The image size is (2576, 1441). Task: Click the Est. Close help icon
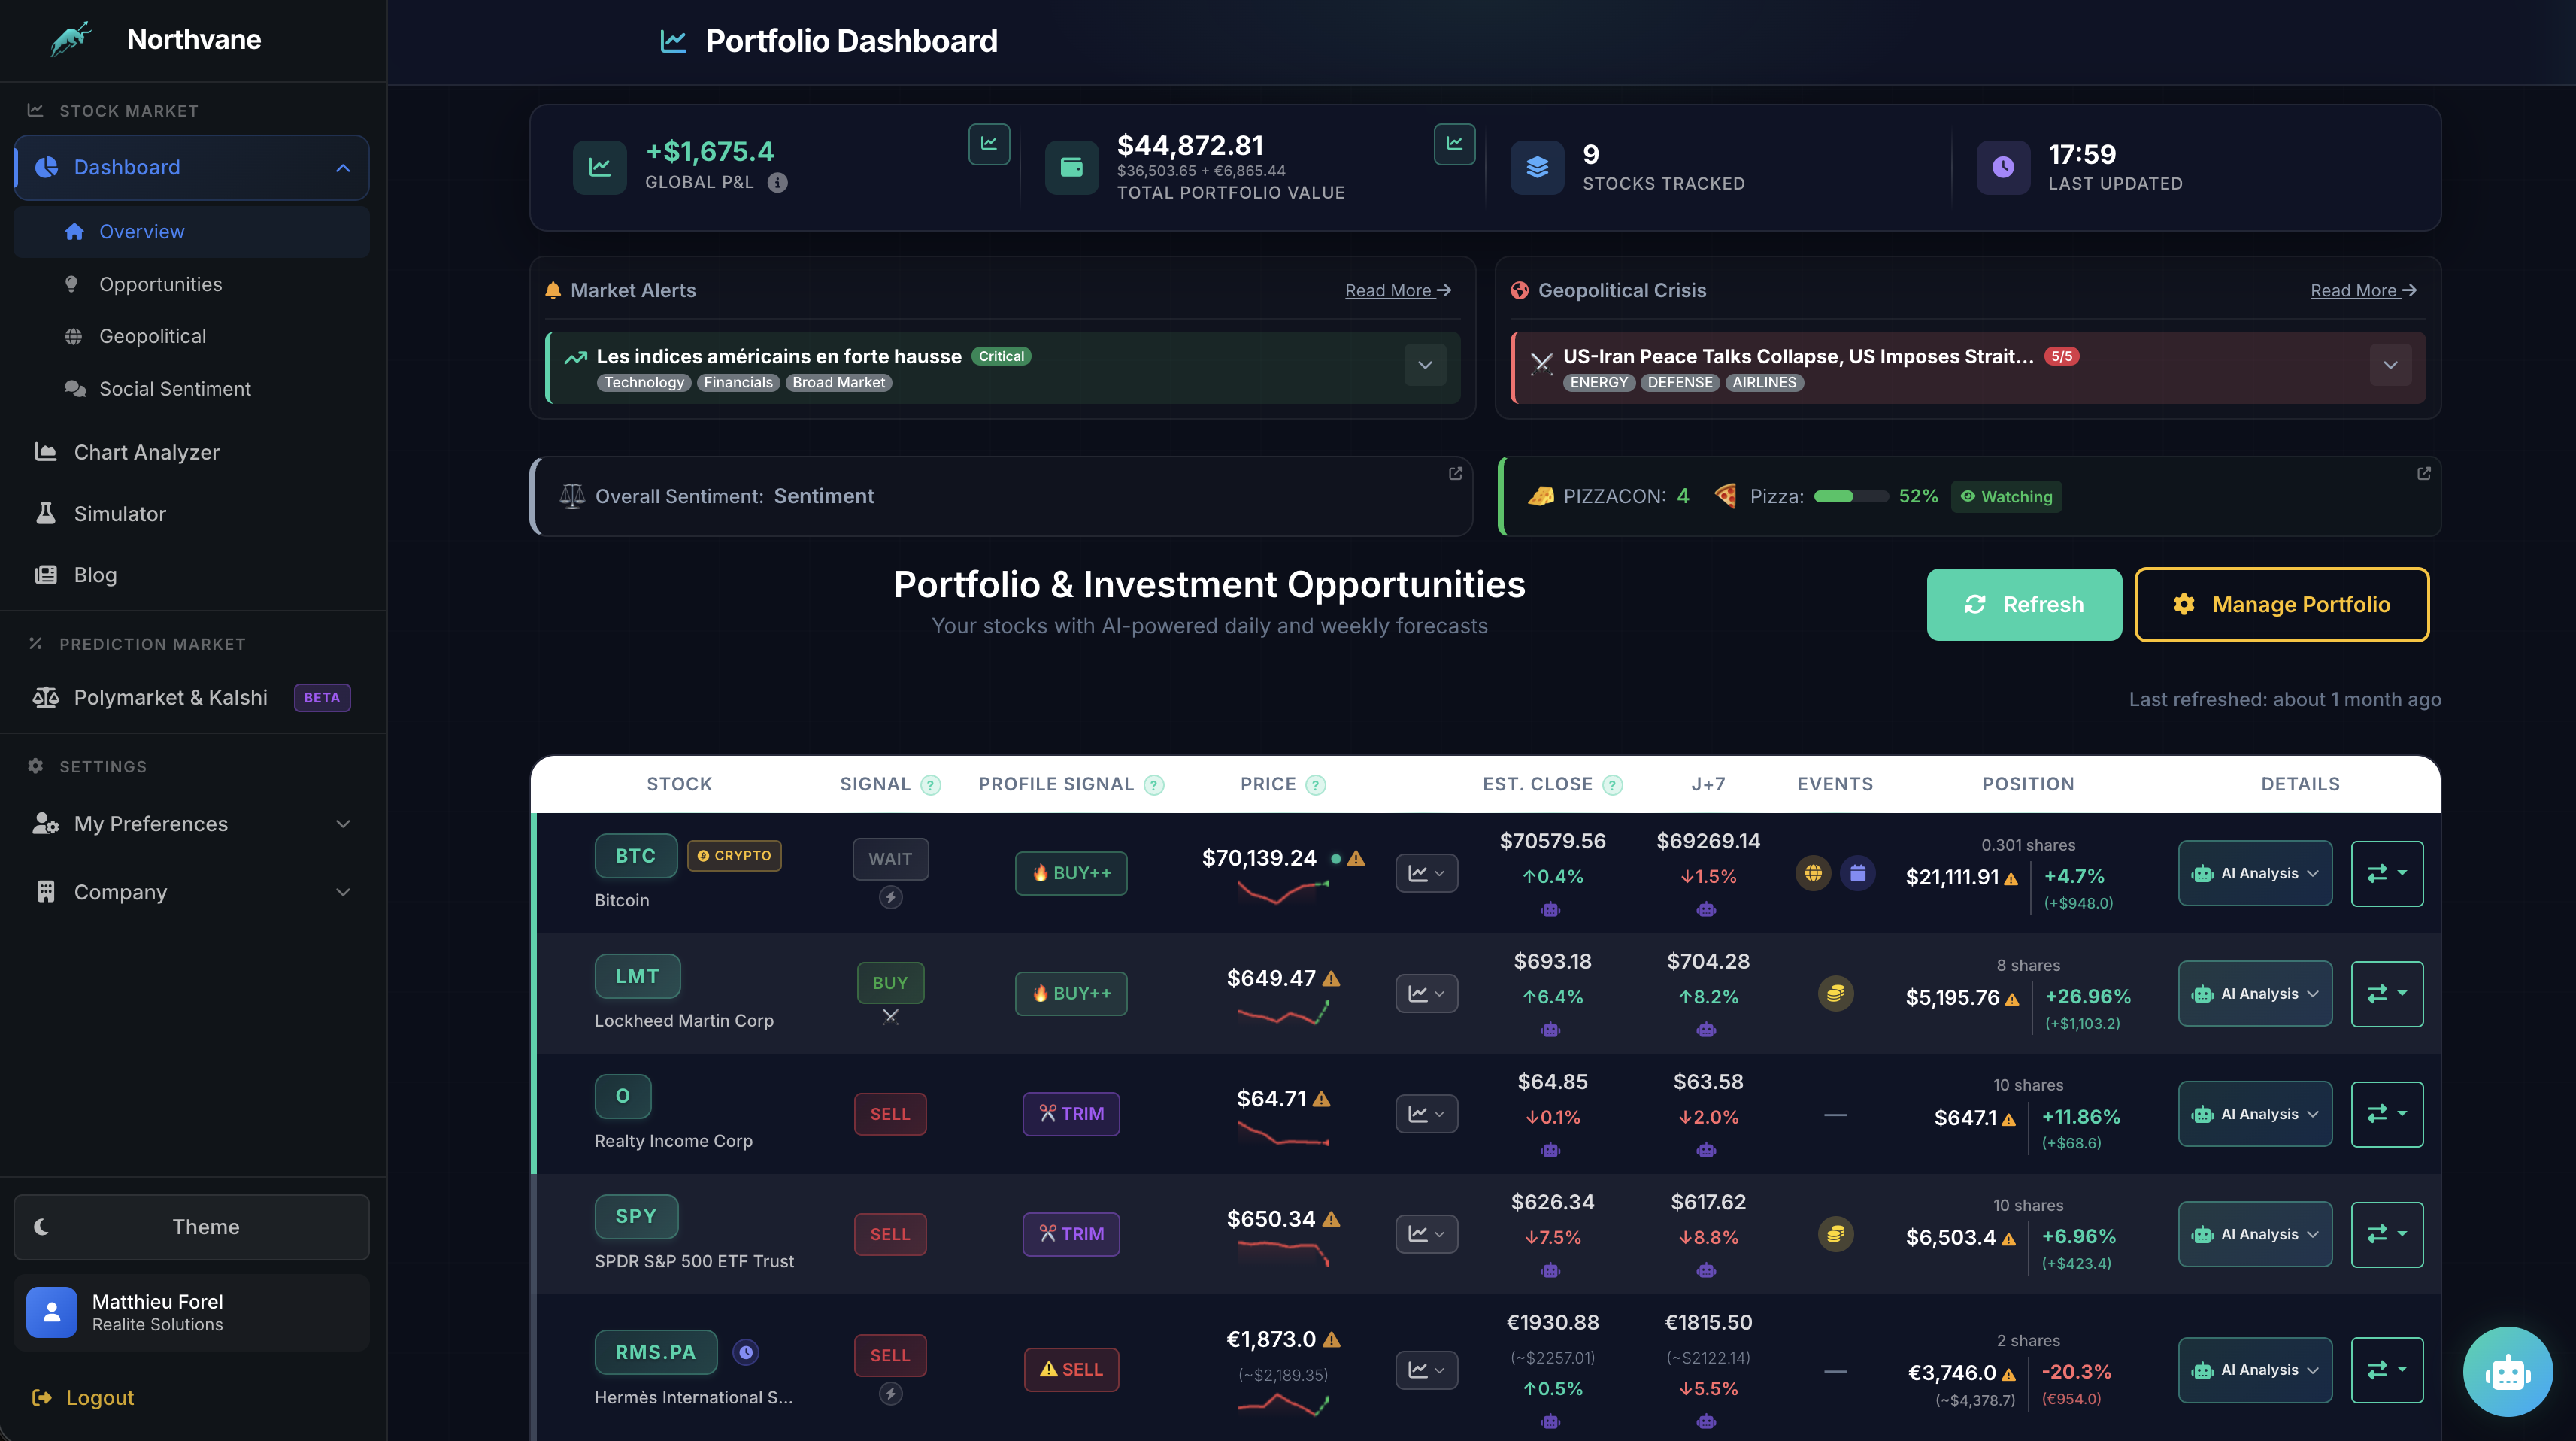pos(1612,785)
